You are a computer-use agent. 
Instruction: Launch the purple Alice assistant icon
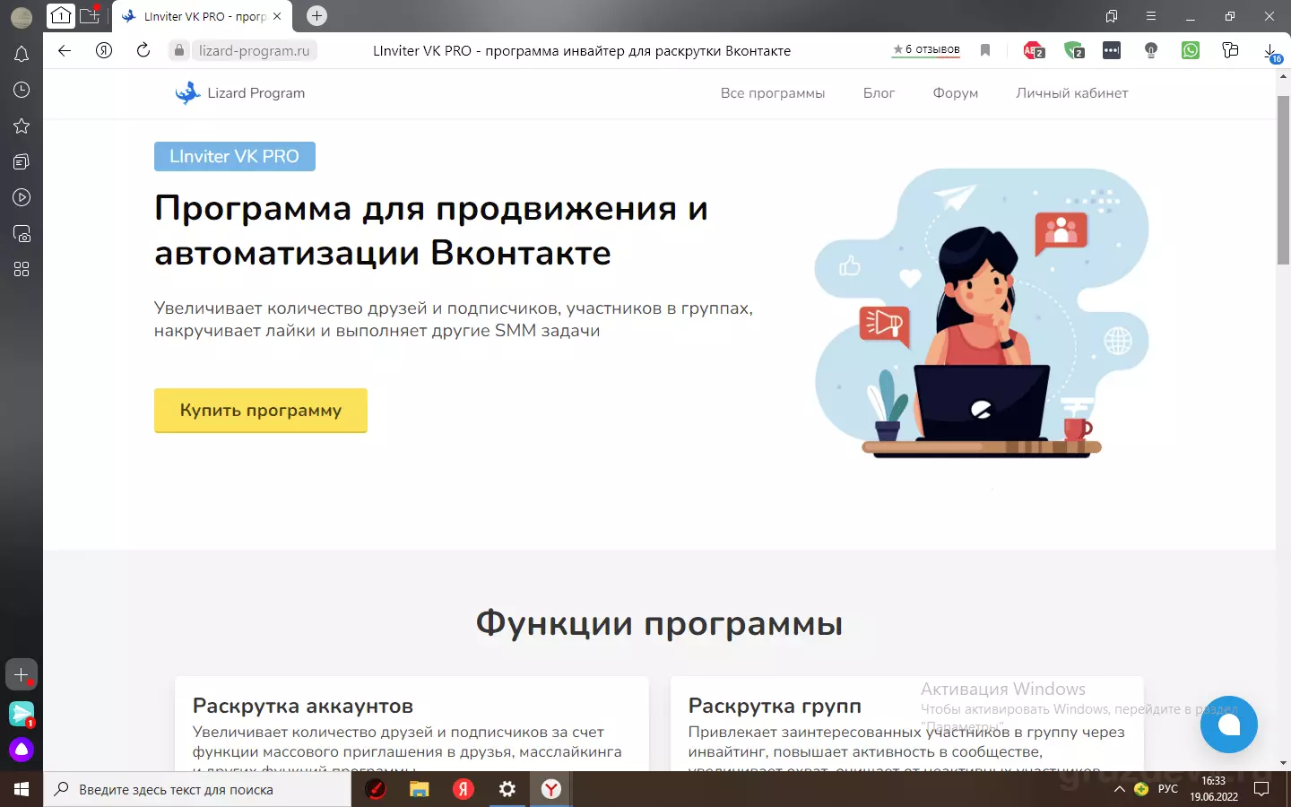(22, 750)
